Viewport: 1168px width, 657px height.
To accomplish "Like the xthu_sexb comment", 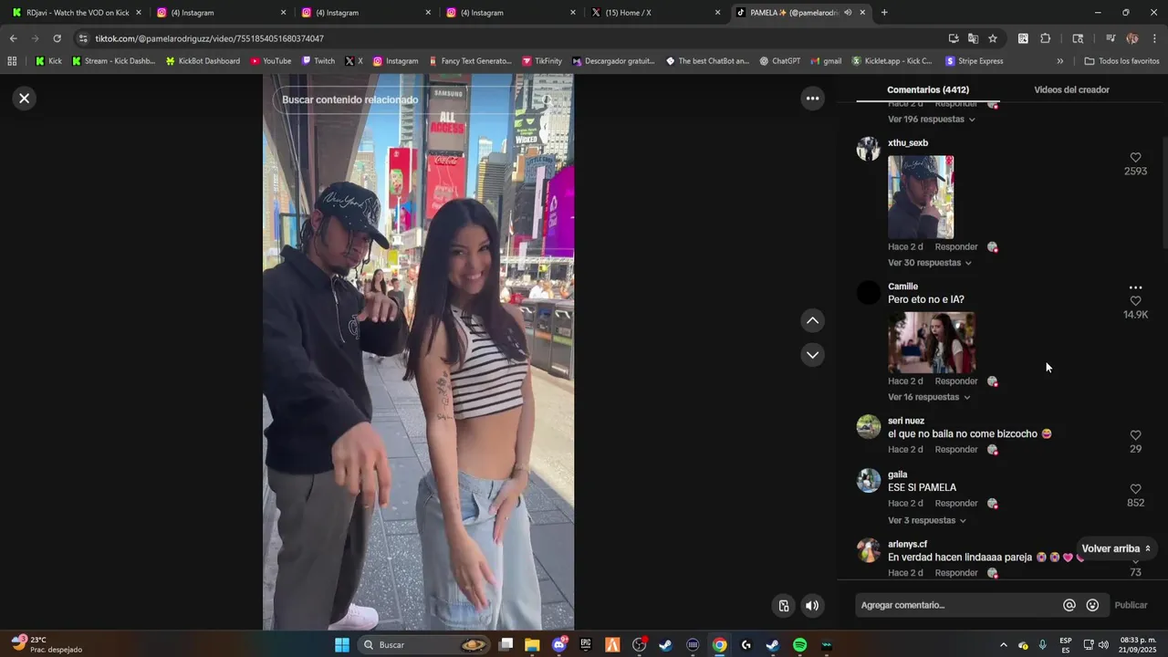I will [1135, 158].
